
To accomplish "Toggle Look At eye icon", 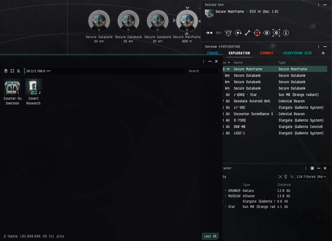I will [267, 33].
